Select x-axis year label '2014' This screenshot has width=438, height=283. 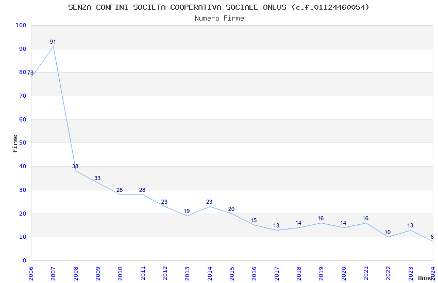tap(210, 273)
